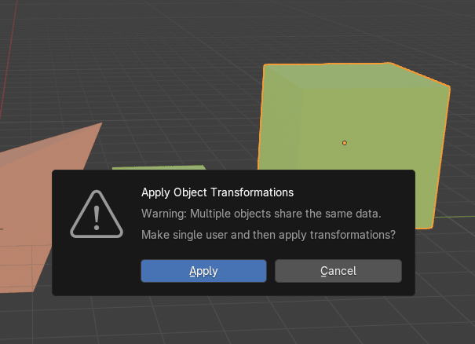Click the cube's orange selection outline at top corner

pyautogui.click(x=389, y=63)
